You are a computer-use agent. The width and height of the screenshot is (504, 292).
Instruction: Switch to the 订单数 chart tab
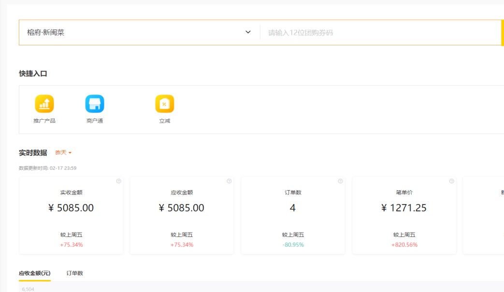tap(75, 273)
